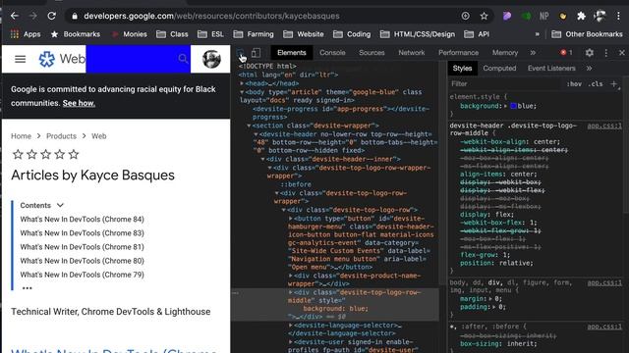Switch to the Sources tab

[372, 53]
